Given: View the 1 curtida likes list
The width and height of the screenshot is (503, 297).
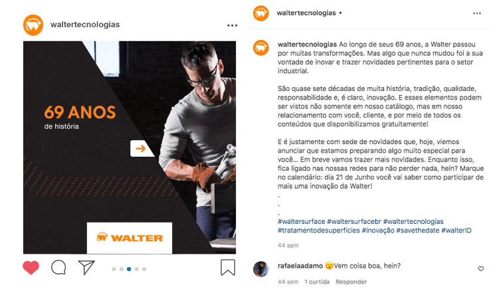Looking at the screenshot, I should 317,282.
